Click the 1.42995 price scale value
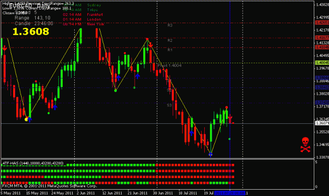This screenshot has height=196, width=329. click(322, 17)
